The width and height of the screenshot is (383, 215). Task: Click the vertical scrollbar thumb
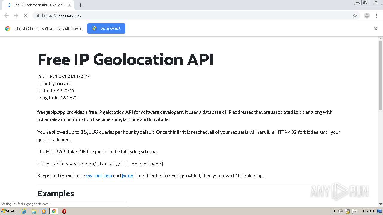[381, 76]
